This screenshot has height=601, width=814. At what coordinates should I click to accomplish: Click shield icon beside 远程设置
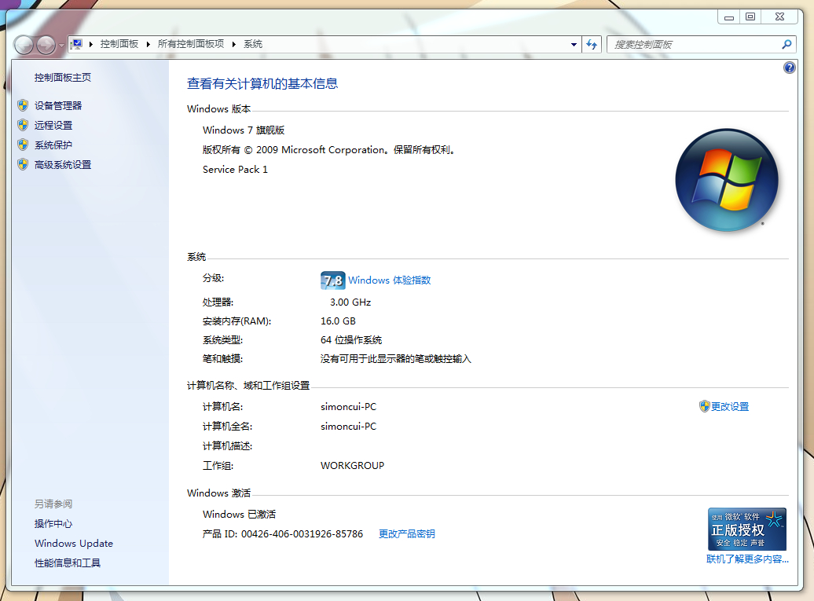[23, 125]
